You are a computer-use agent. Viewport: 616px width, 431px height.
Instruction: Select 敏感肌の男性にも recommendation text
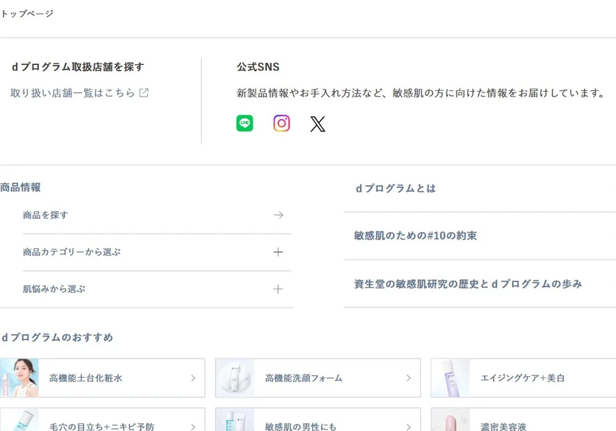(300, 426)
